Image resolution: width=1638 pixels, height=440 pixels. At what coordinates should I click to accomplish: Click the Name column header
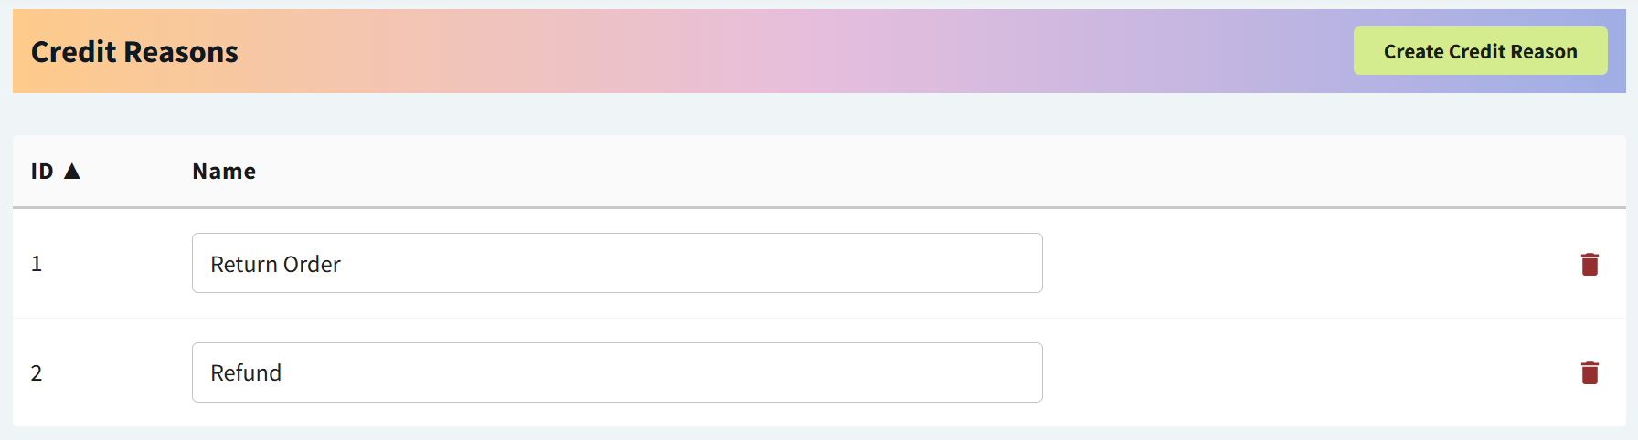(224, 172)
